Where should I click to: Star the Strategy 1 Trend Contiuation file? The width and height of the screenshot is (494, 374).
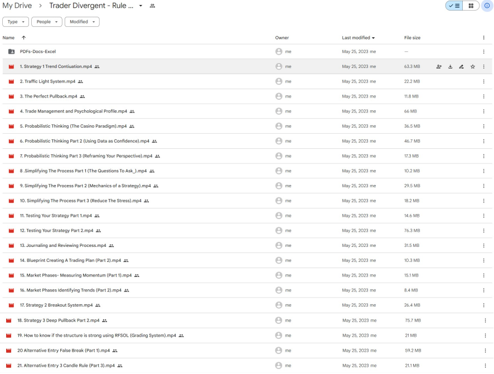[473, 67]
